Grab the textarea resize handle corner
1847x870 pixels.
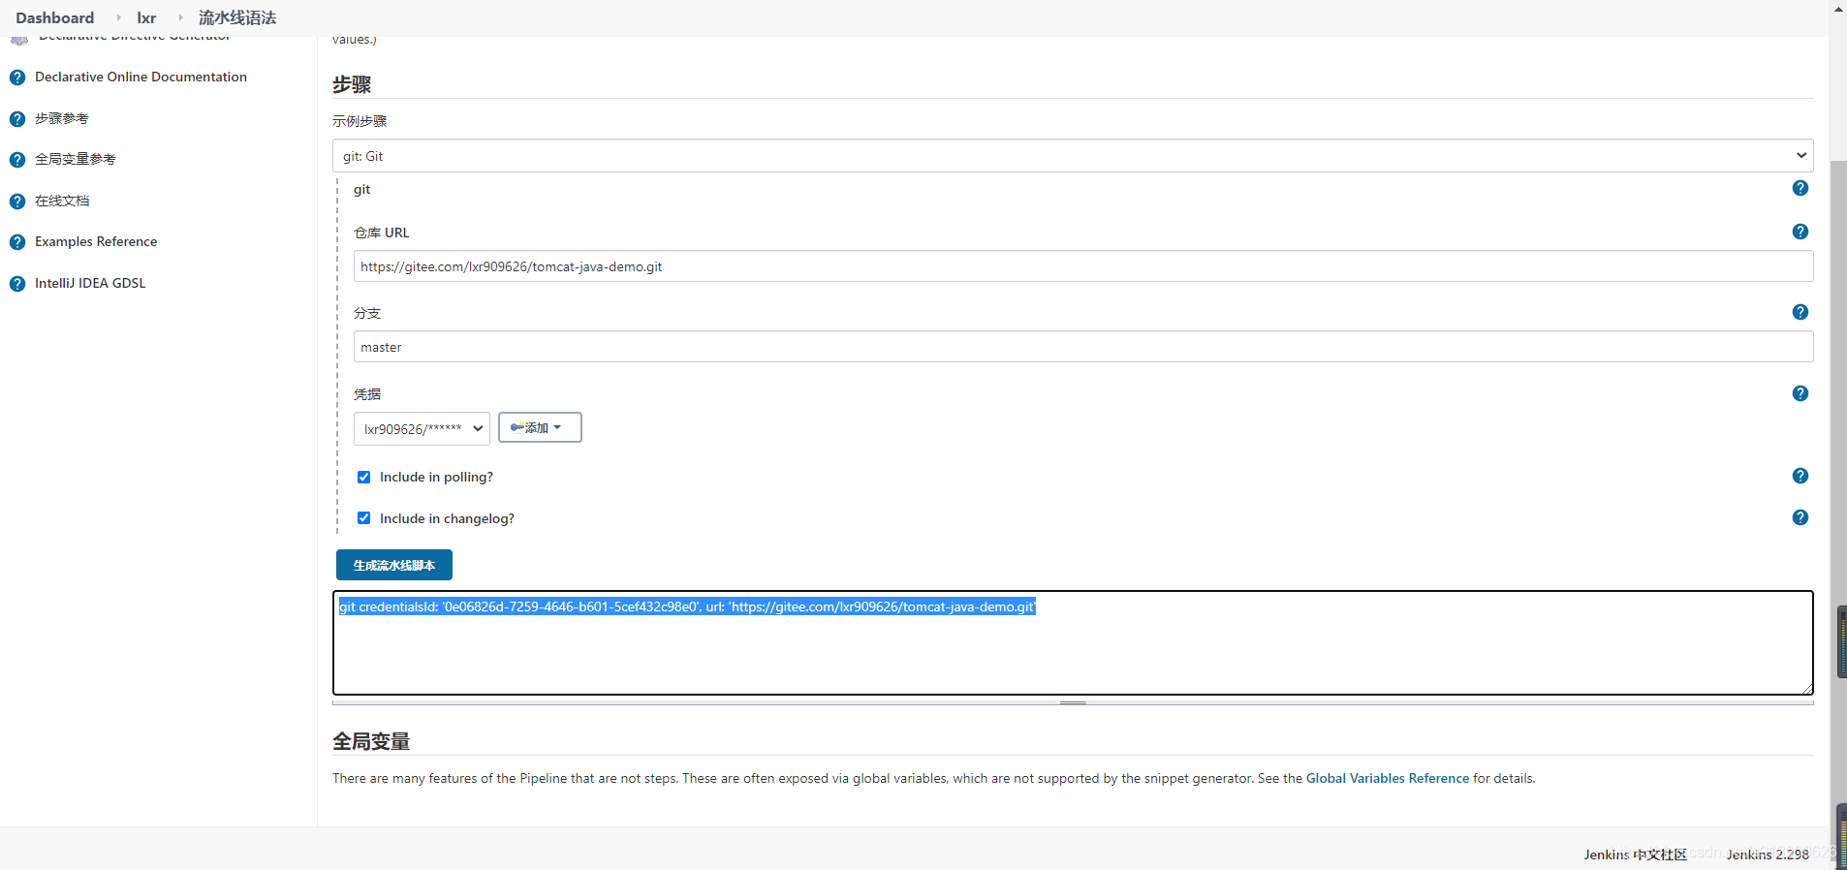click(x=1807, y=689)
